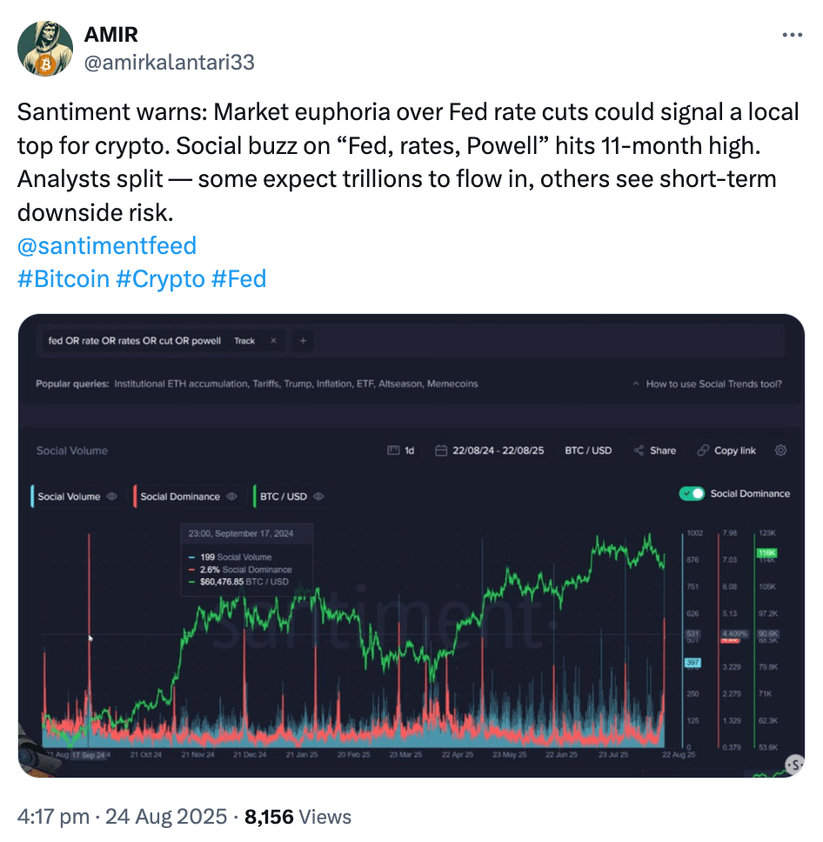
Task: Add a new query with plus icon
Action: pos(303,341)
